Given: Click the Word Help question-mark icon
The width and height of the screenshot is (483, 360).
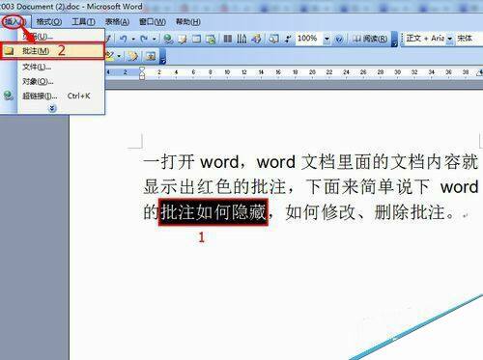Looking at the screenshot, I should pos(339,39).
